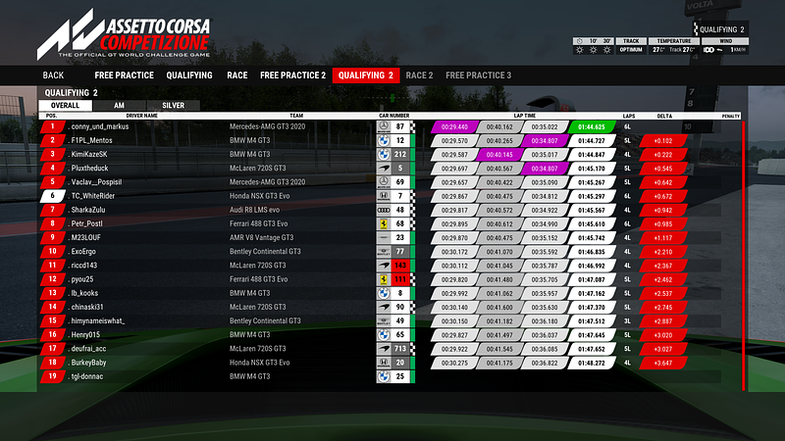The width and height of the screenshot is (785, 441).
Task: Click the BMW logo for car 212
Action: tap(384, 155)
